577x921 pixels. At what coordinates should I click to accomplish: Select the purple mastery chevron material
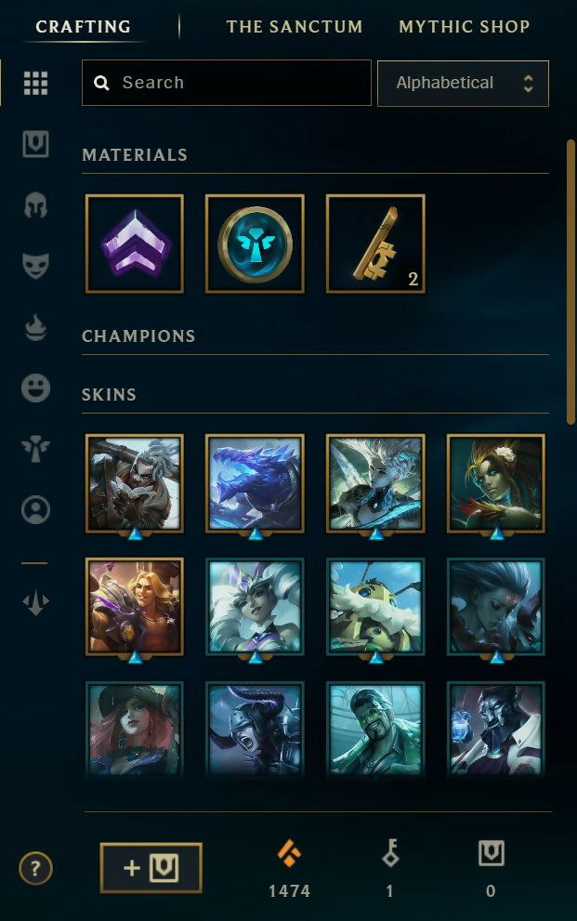[135, 243]
